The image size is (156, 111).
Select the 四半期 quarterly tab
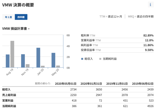[21, 17]
